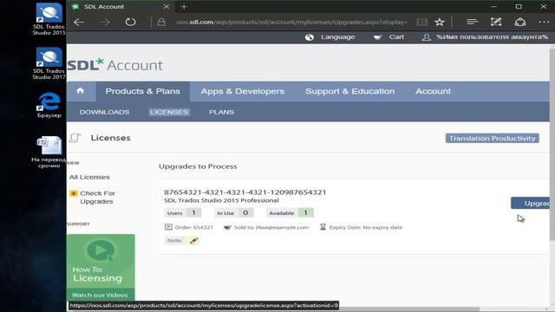Image resolution: width=555 pixels, height=312 pixels.
Task: Open the Products & Plans menu
Action: [142, 91]
